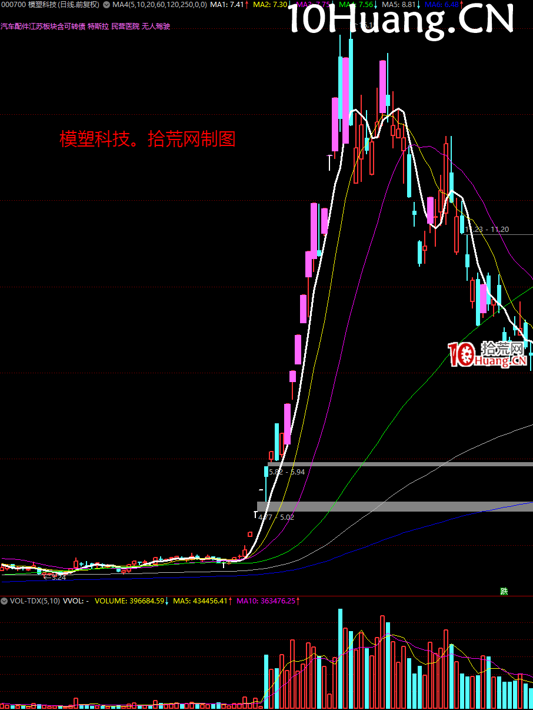The image size is (533, 710).
Task: Click the stock name 000700 模塑科技
Action: [29, 5]
